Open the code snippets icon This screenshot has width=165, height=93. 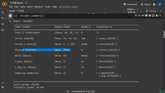3,83
